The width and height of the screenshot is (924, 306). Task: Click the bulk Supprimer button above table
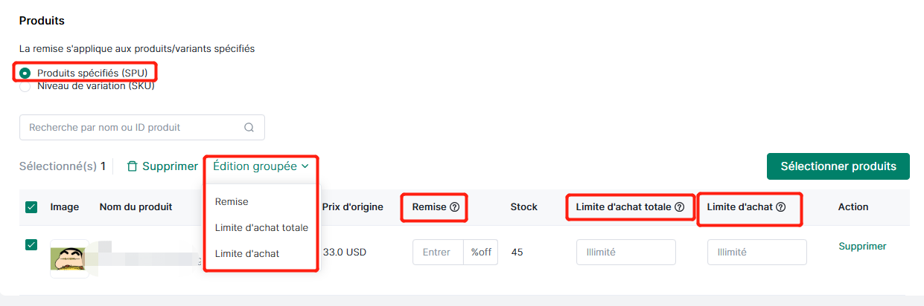162,166
